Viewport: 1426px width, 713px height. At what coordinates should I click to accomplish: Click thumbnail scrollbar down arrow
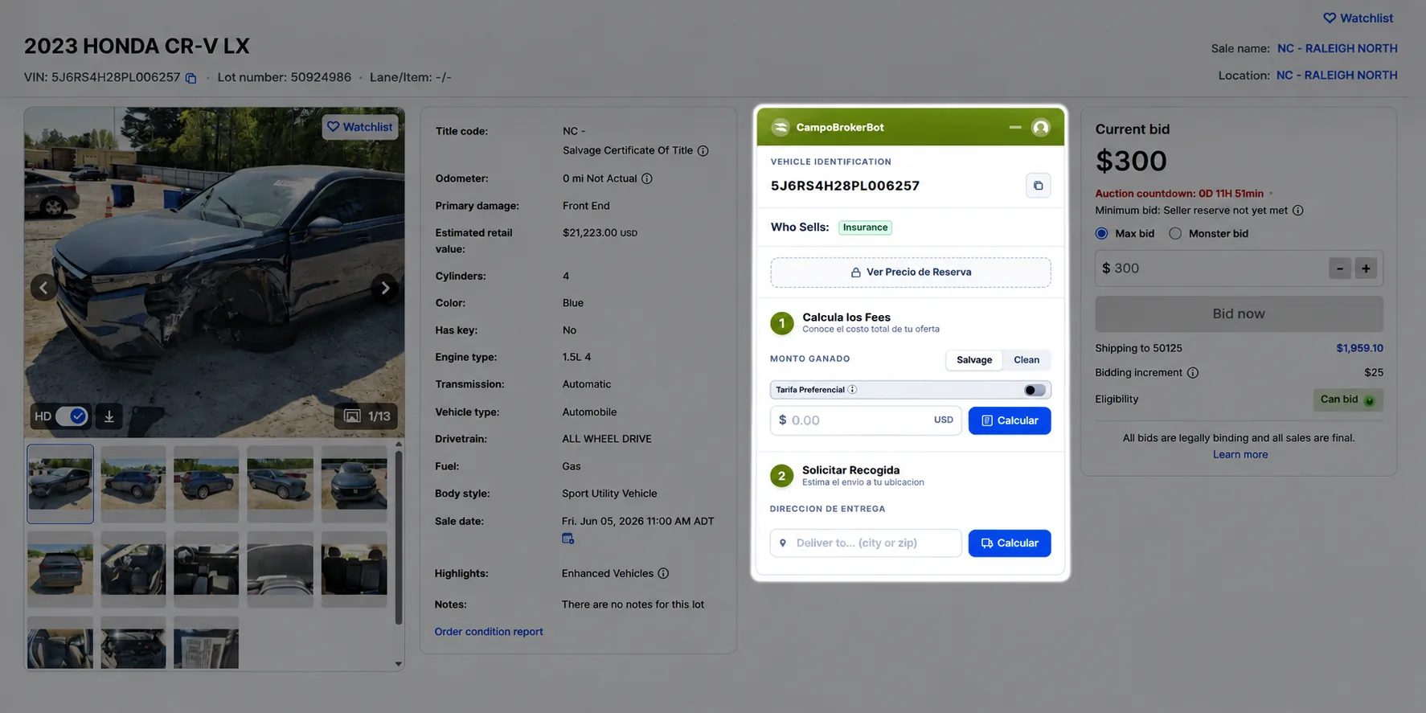tap(399, 664)
